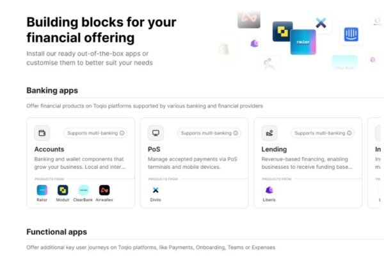Click the Railsr provider icon
Screen dimensions: 384x256
coord(42,190)
